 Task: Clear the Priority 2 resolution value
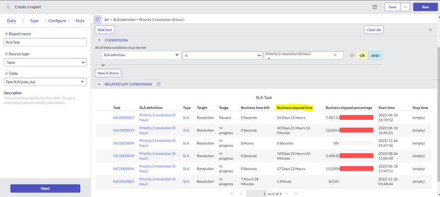335,55
